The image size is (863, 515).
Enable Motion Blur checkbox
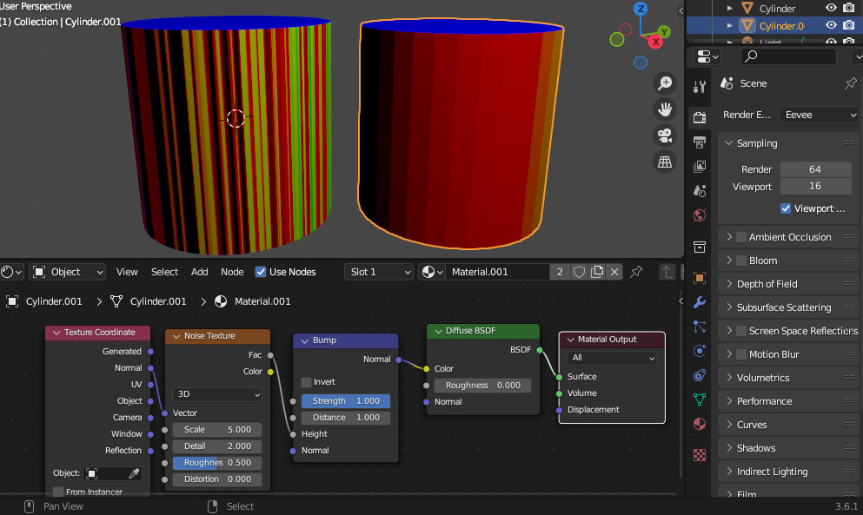741,354
